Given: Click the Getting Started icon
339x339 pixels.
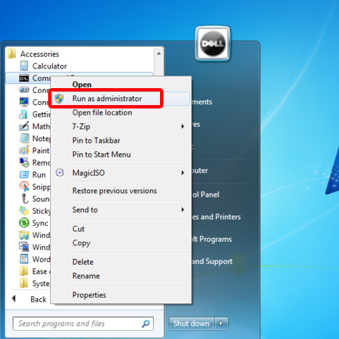Looking at the screenshot, I should point(24,114).
